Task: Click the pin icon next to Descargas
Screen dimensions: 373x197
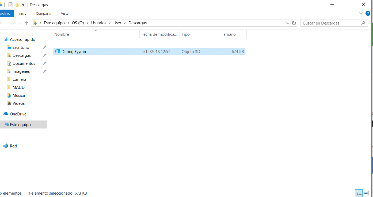Action: point(44,55)
